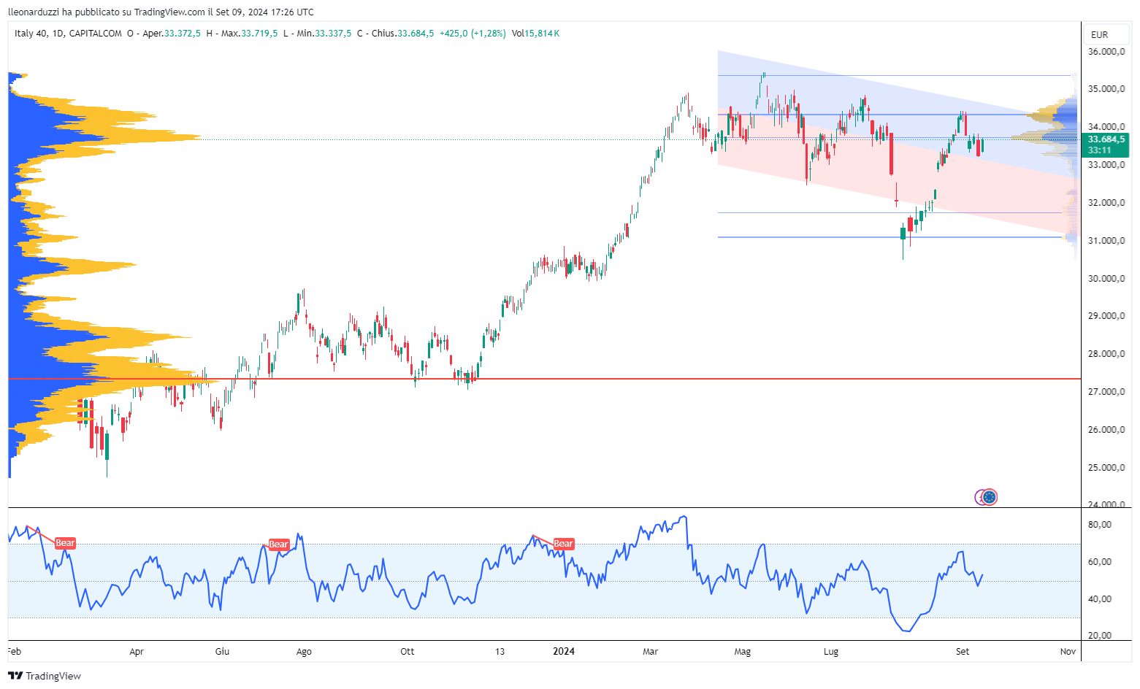Click the 33.000,0 price axis label
1140x689 pixels.
1106,165
